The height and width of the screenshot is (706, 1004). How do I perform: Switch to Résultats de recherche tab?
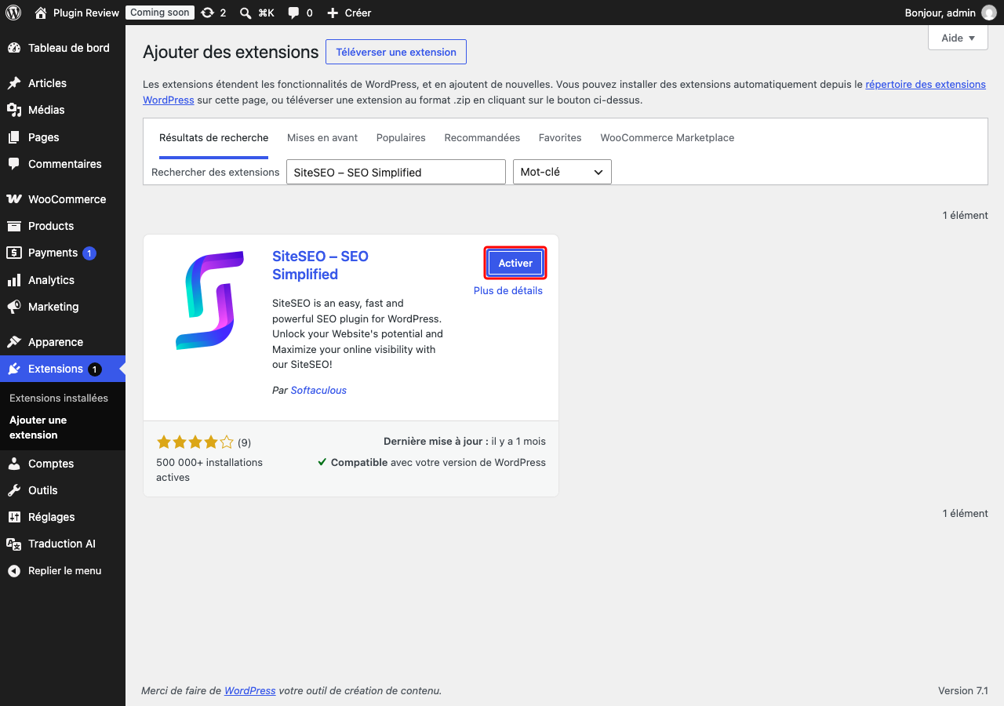click(x=213, y=137)
